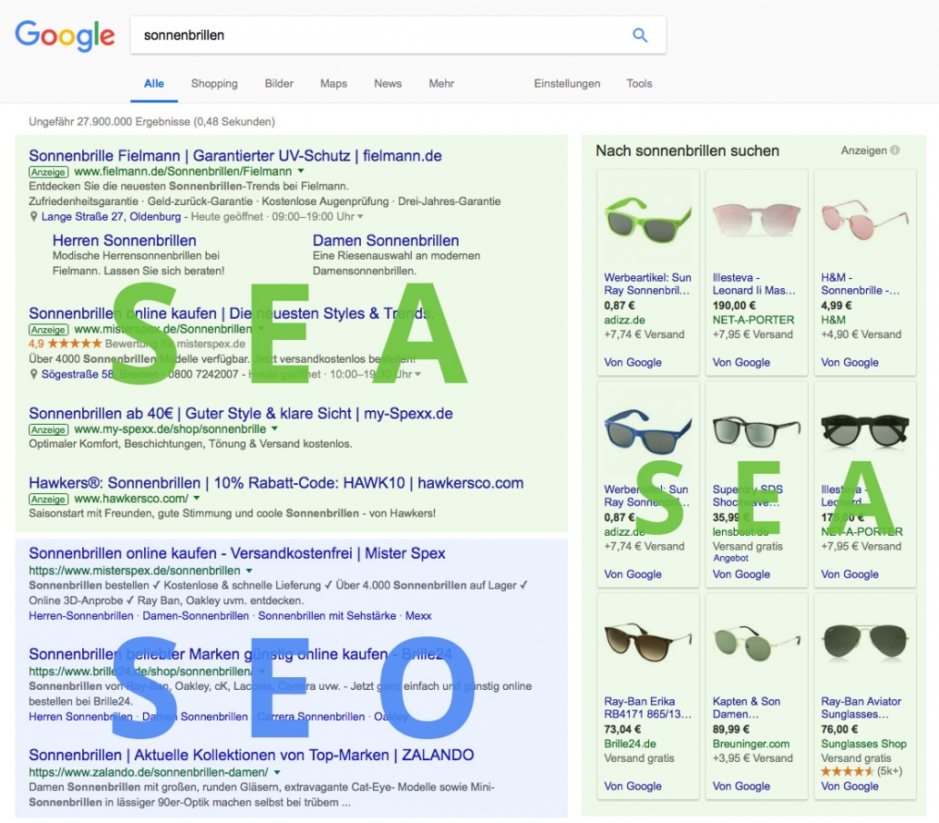Open Damen Sonnenbrillen sitelink
This screenshot has width=939, height=823.
tap(386, 241)
